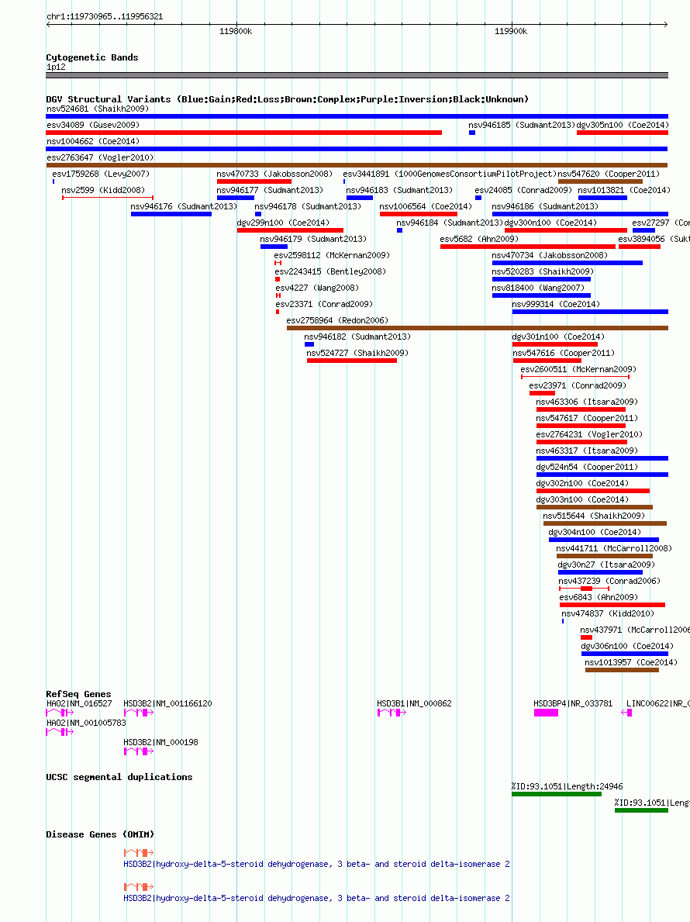Click the esv1759268 (Levy2007) tiny marker
This screenshot has width=690, height=922.
point(53,181)
